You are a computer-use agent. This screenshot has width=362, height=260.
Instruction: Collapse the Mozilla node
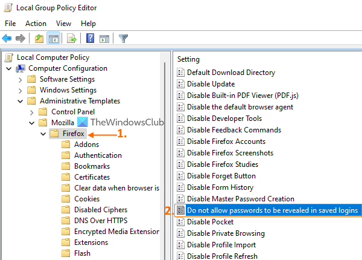[31, 123]
